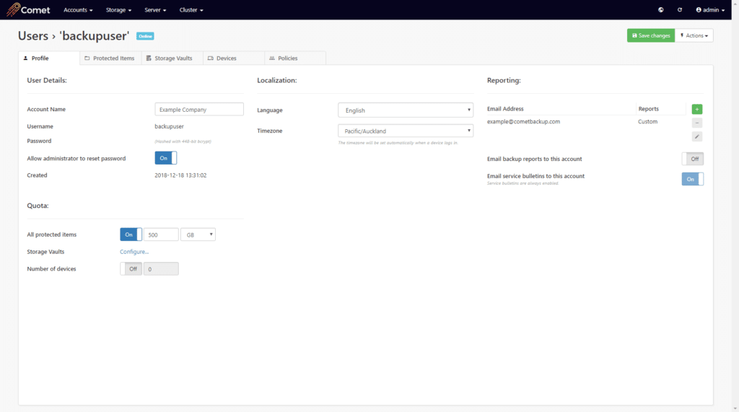Open the admin user menu
739x412 pixels.
[710, 10]
